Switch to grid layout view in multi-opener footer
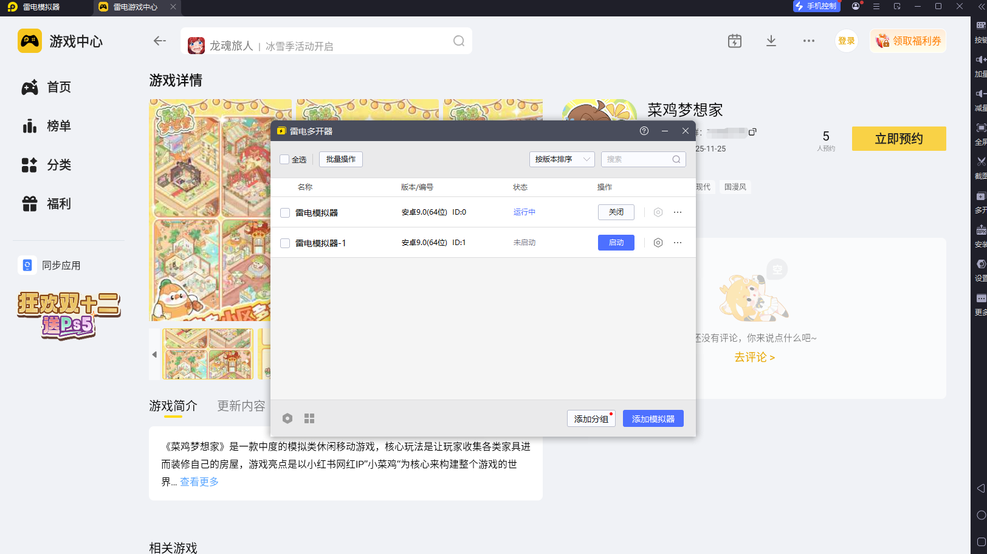The height and width of the screenshot is (554, 987). point(309,418)
